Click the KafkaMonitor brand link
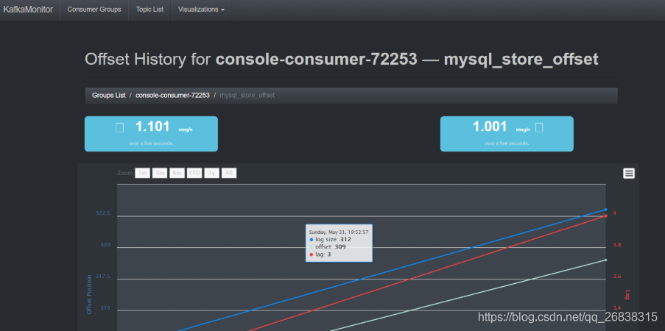665x331 pixels. tap(28, 10)
